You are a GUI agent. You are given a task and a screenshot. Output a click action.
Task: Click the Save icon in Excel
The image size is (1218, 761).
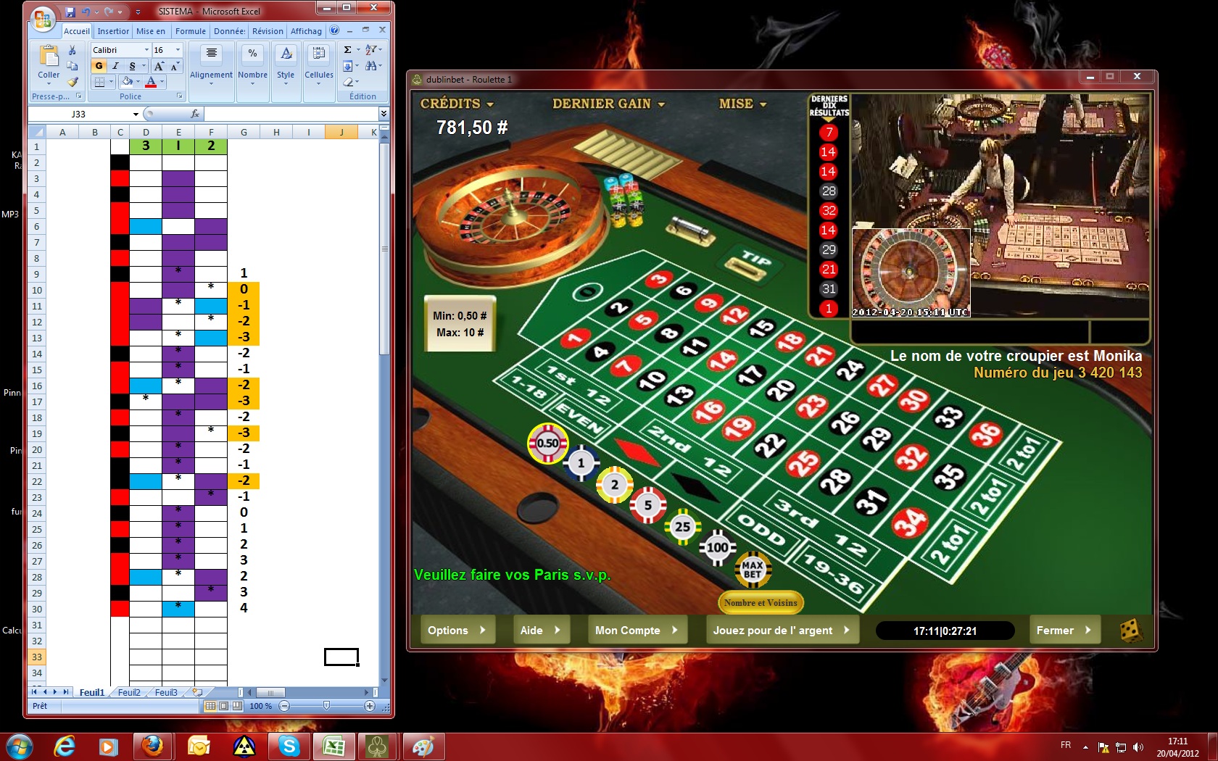(x=70, y=12)
